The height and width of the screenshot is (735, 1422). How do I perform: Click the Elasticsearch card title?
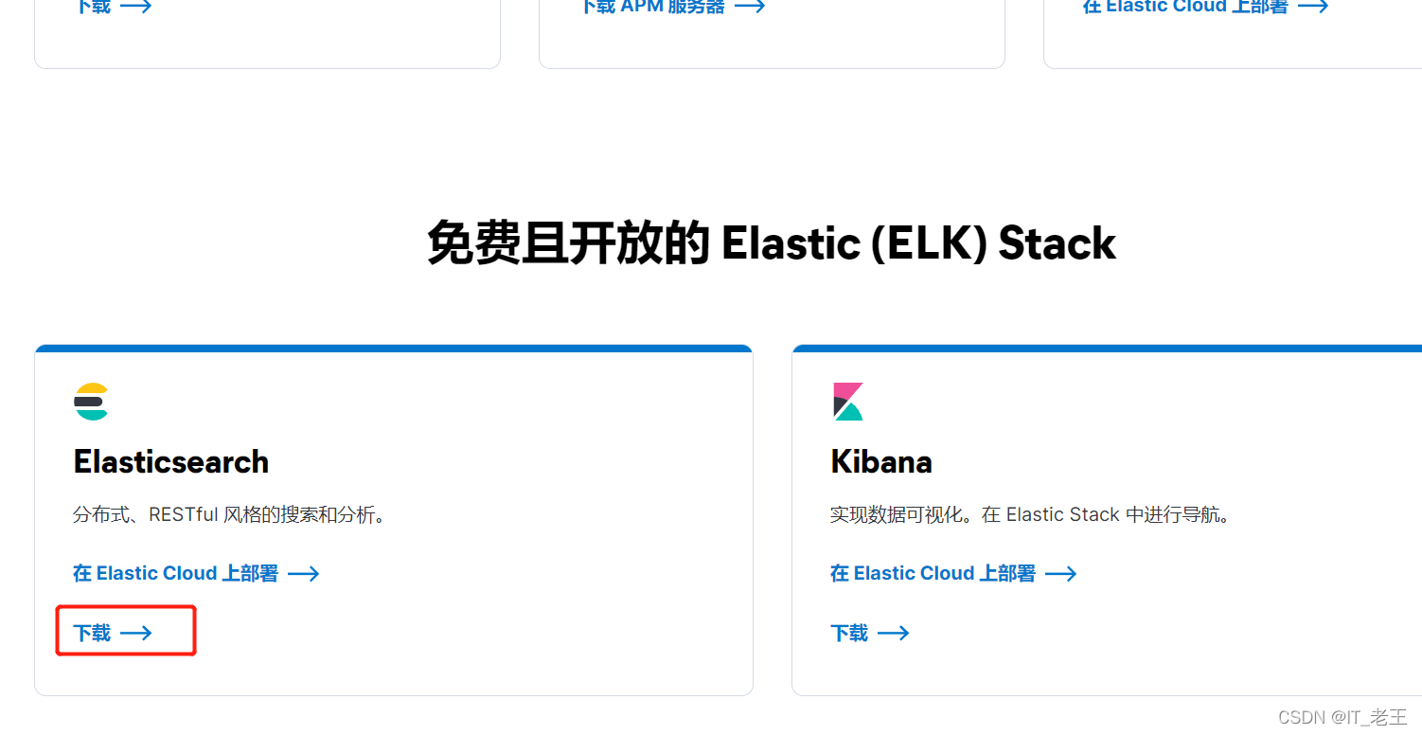(x=171, y=461)
